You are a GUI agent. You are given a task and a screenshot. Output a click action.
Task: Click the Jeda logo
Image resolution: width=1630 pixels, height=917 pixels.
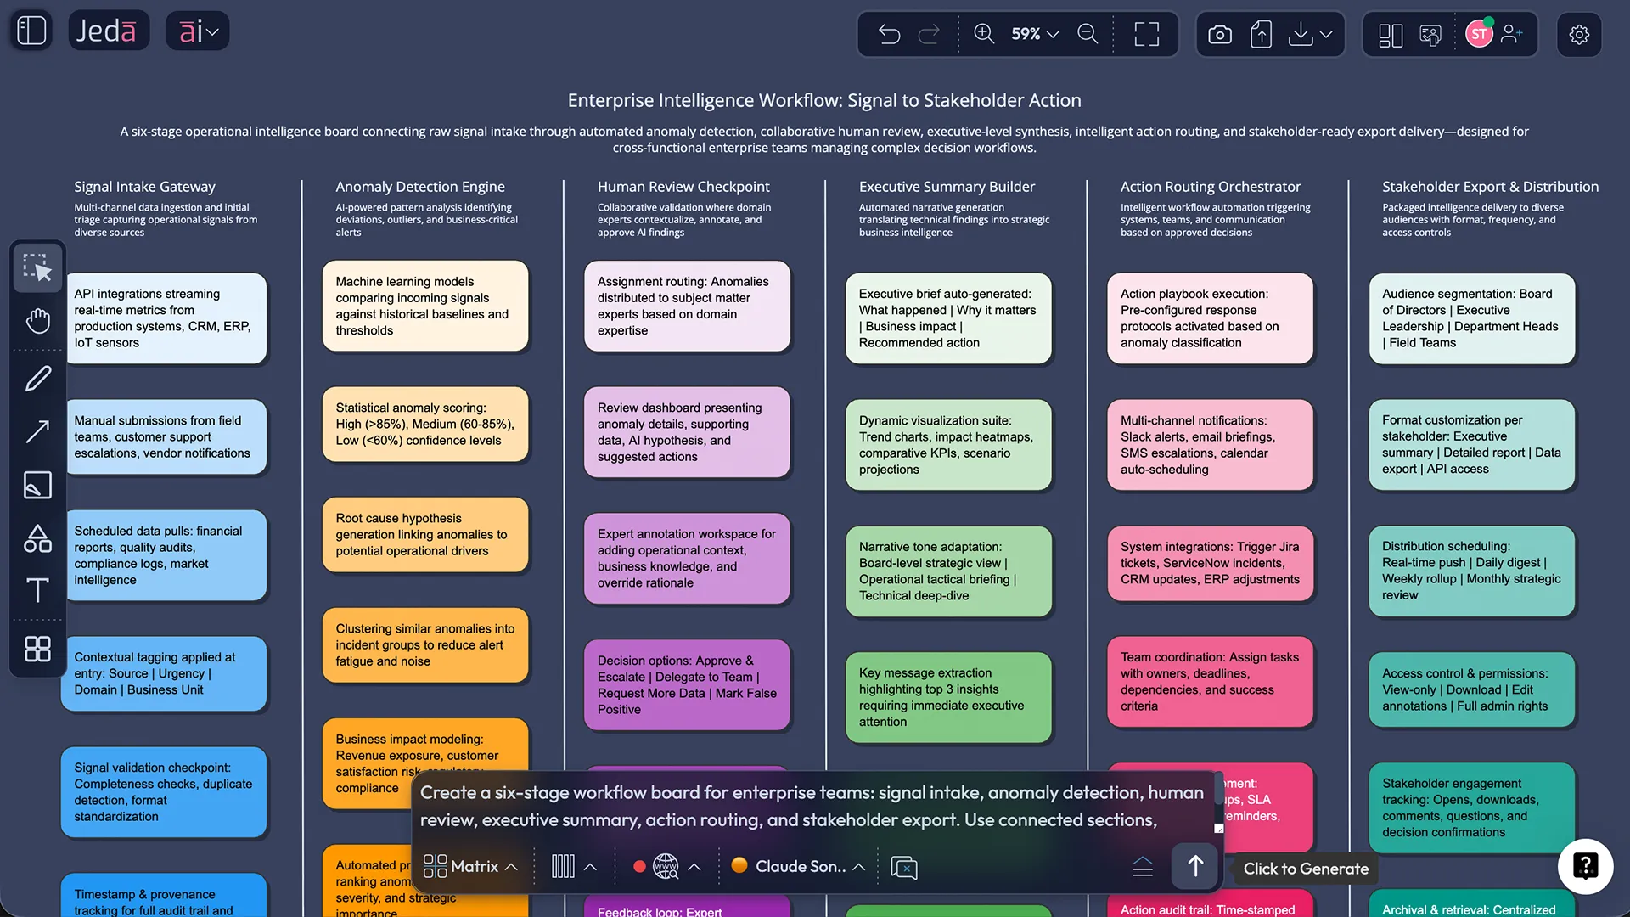point(109,30)
